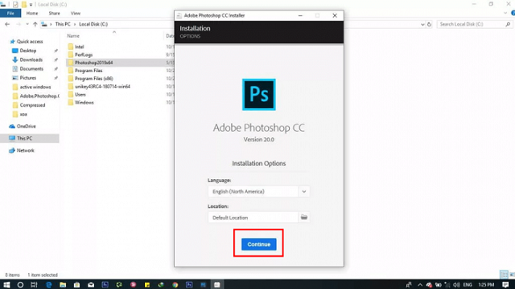Click the battery icon in system tray
This screenshot has height=289, width=515.
click(438, 285)
